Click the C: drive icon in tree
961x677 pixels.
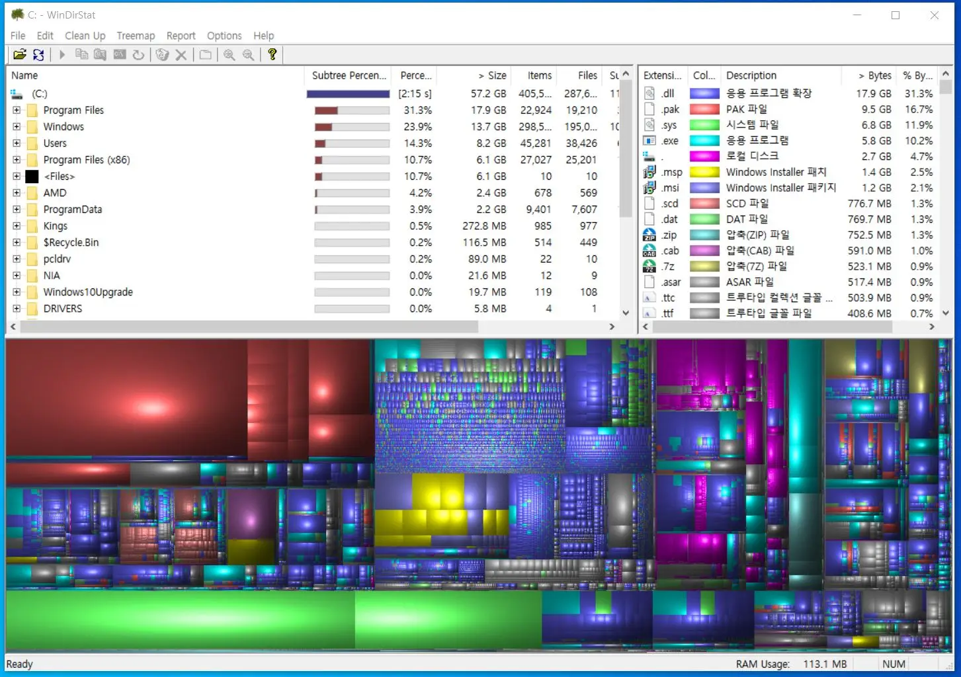[x=17, y=94]
